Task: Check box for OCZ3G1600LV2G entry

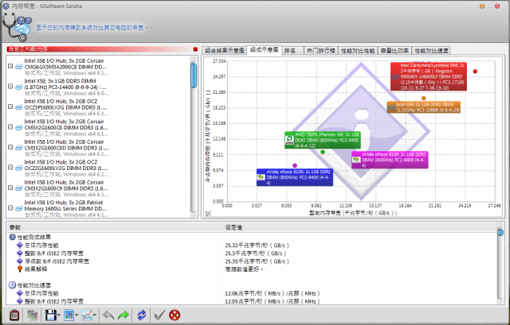Action: tap(10, 168)
